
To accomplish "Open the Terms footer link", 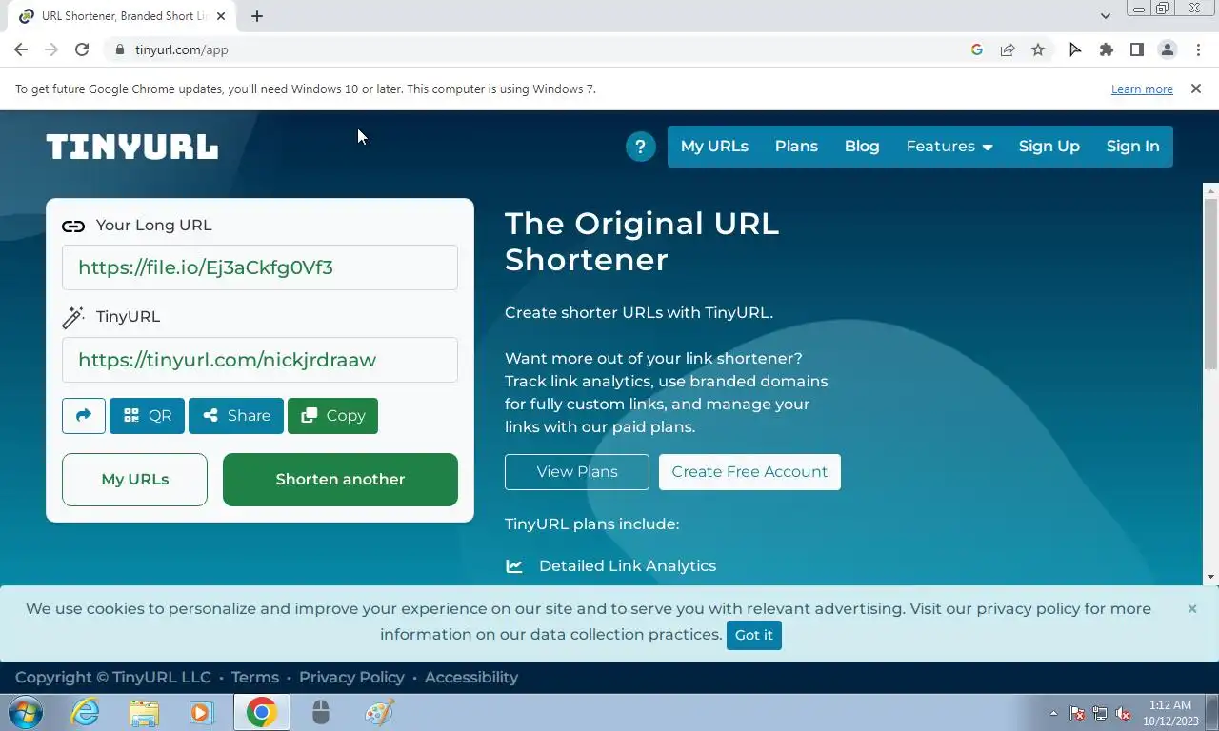I will pyautogui.click(x=254, y=678).
